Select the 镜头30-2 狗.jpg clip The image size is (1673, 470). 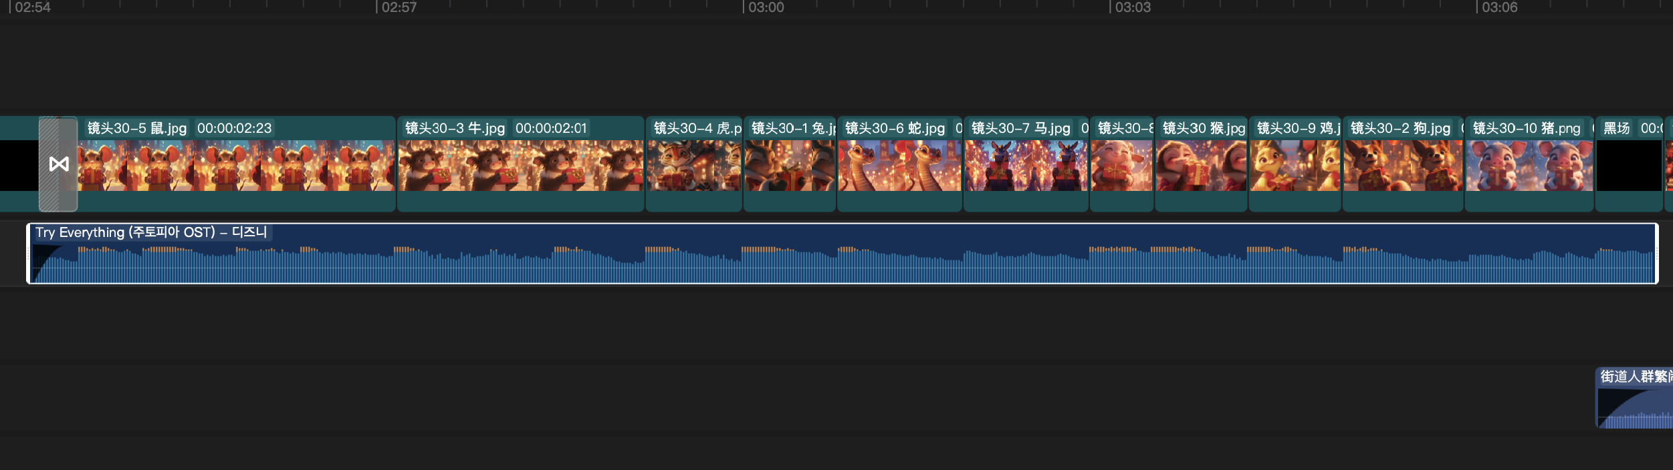[x=1403, y=164]
